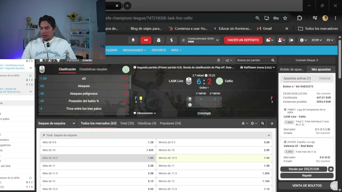Screen dimensions: 342x192
Task: Open Chrome's three-dot menu
Action: 335,18
